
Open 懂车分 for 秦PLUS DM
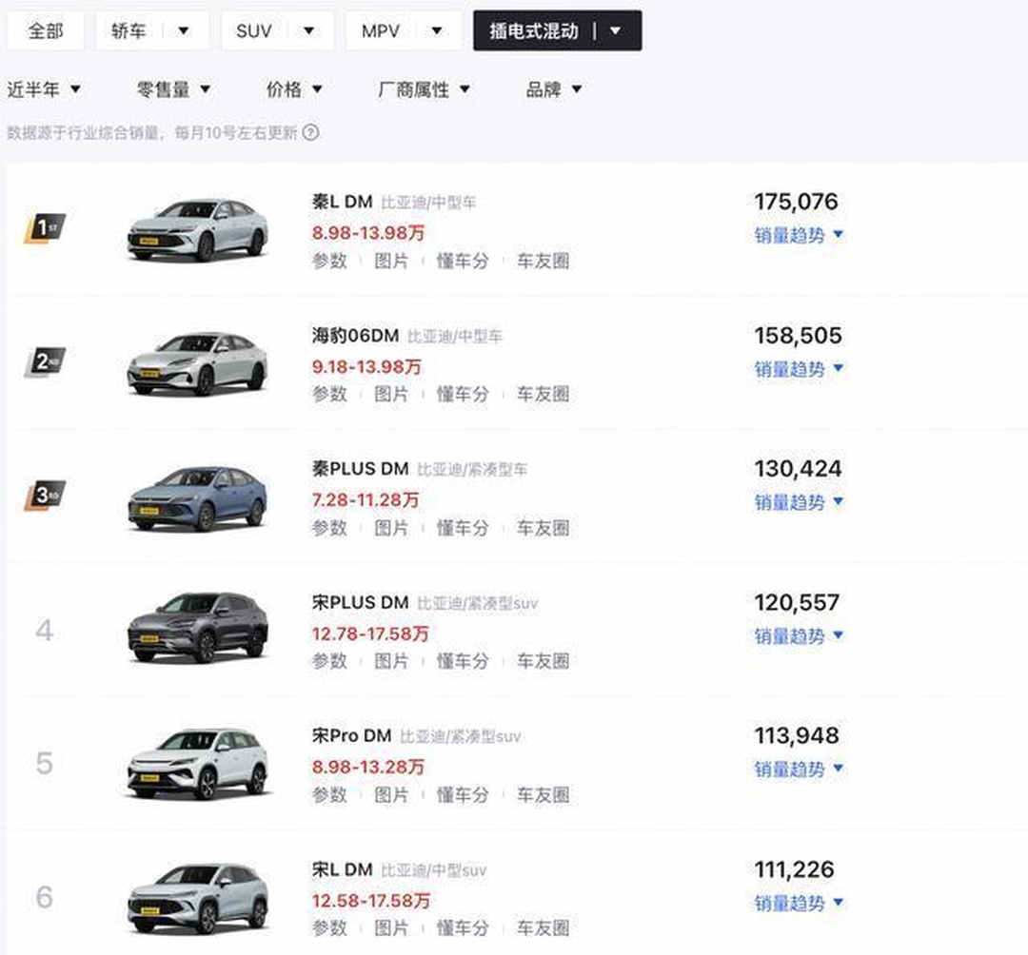point(463,528)
